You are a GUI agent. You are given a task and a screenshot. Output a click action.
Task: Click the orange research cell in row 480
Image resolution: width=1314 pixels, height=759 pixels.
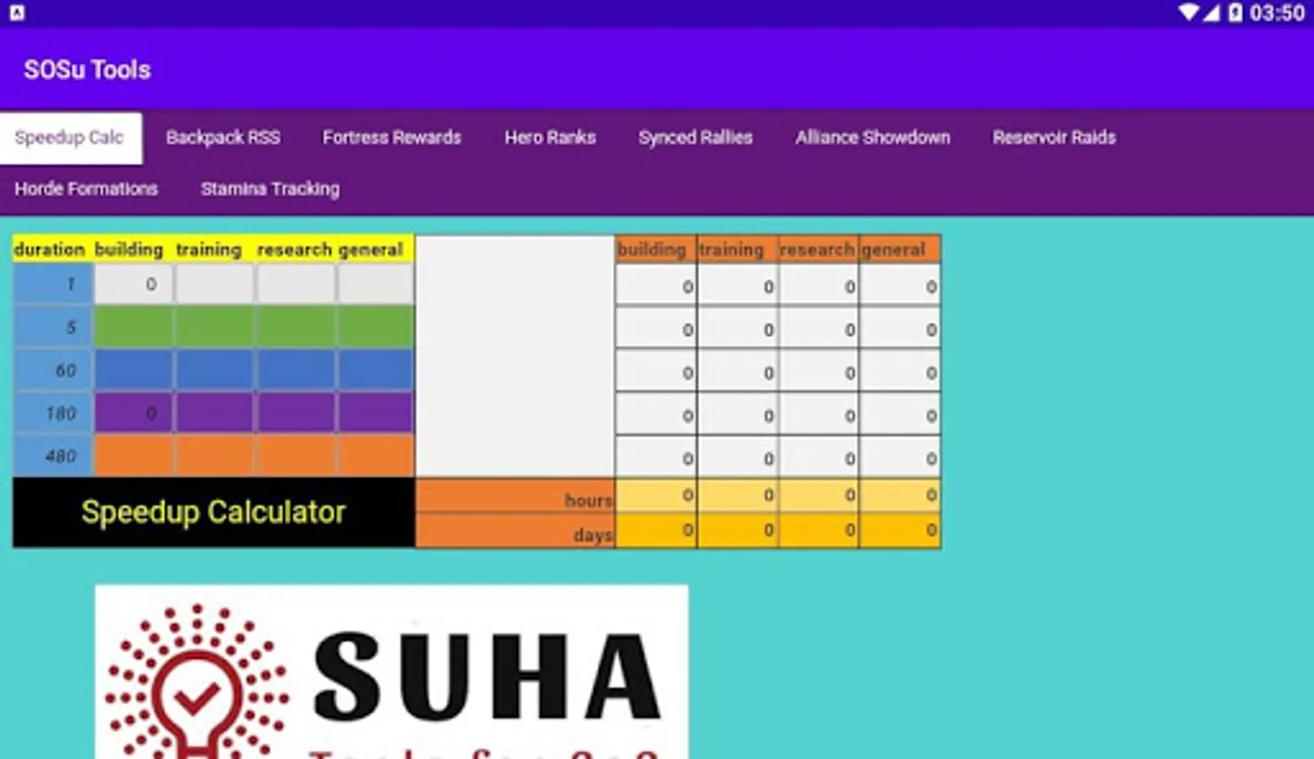[x=296, y=456]
